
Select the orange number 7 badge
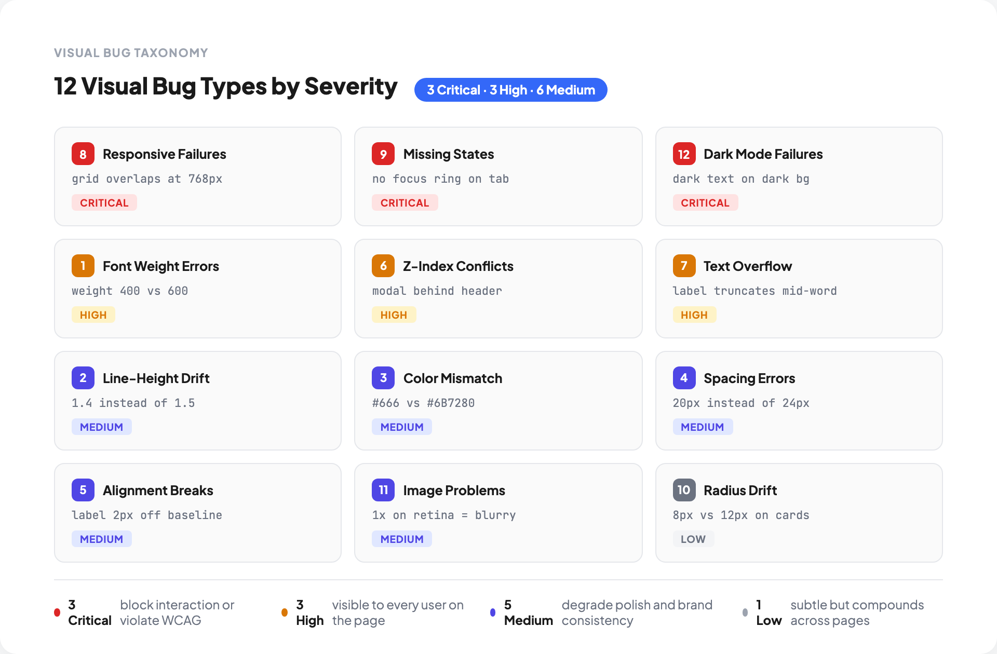(x=684, y=266)
